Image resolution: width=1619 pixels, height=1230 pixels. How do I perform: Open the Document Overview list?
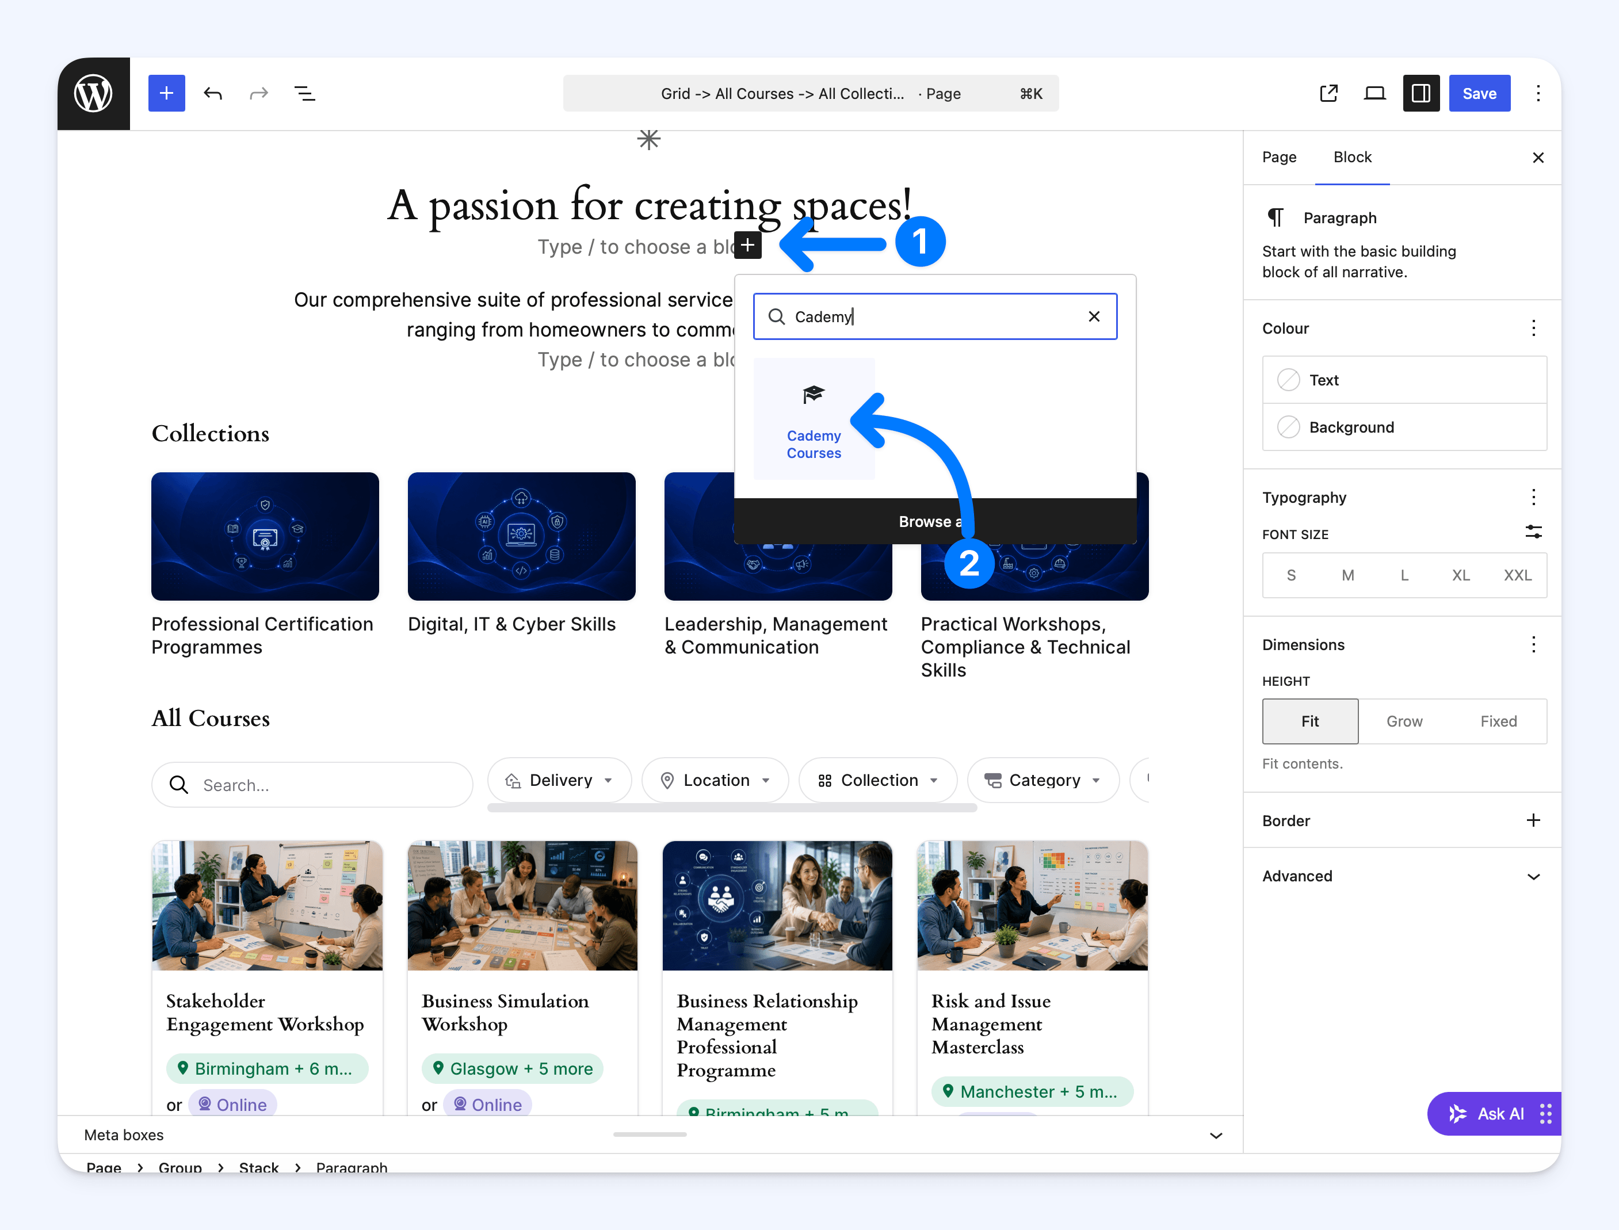(304, 94)
